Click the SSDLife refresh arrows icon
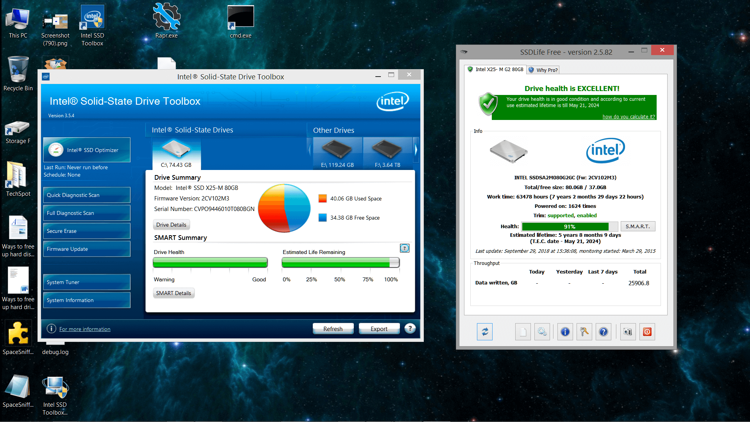750x422 pixels. pos(485,332)
